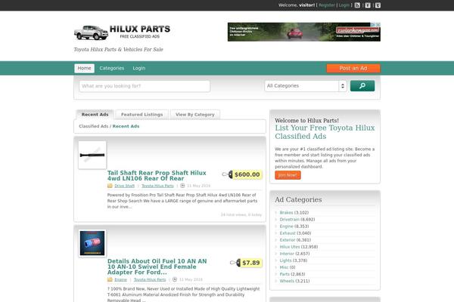
Task: Click Toyota Hilux Parts link under Tail Shaft ad
Action: 157,186
